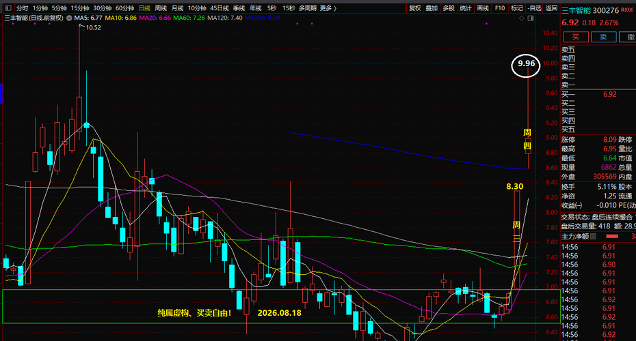Click the MA10: 6.86 indicator label
636x341 pixels.
(x=120, y=18)
